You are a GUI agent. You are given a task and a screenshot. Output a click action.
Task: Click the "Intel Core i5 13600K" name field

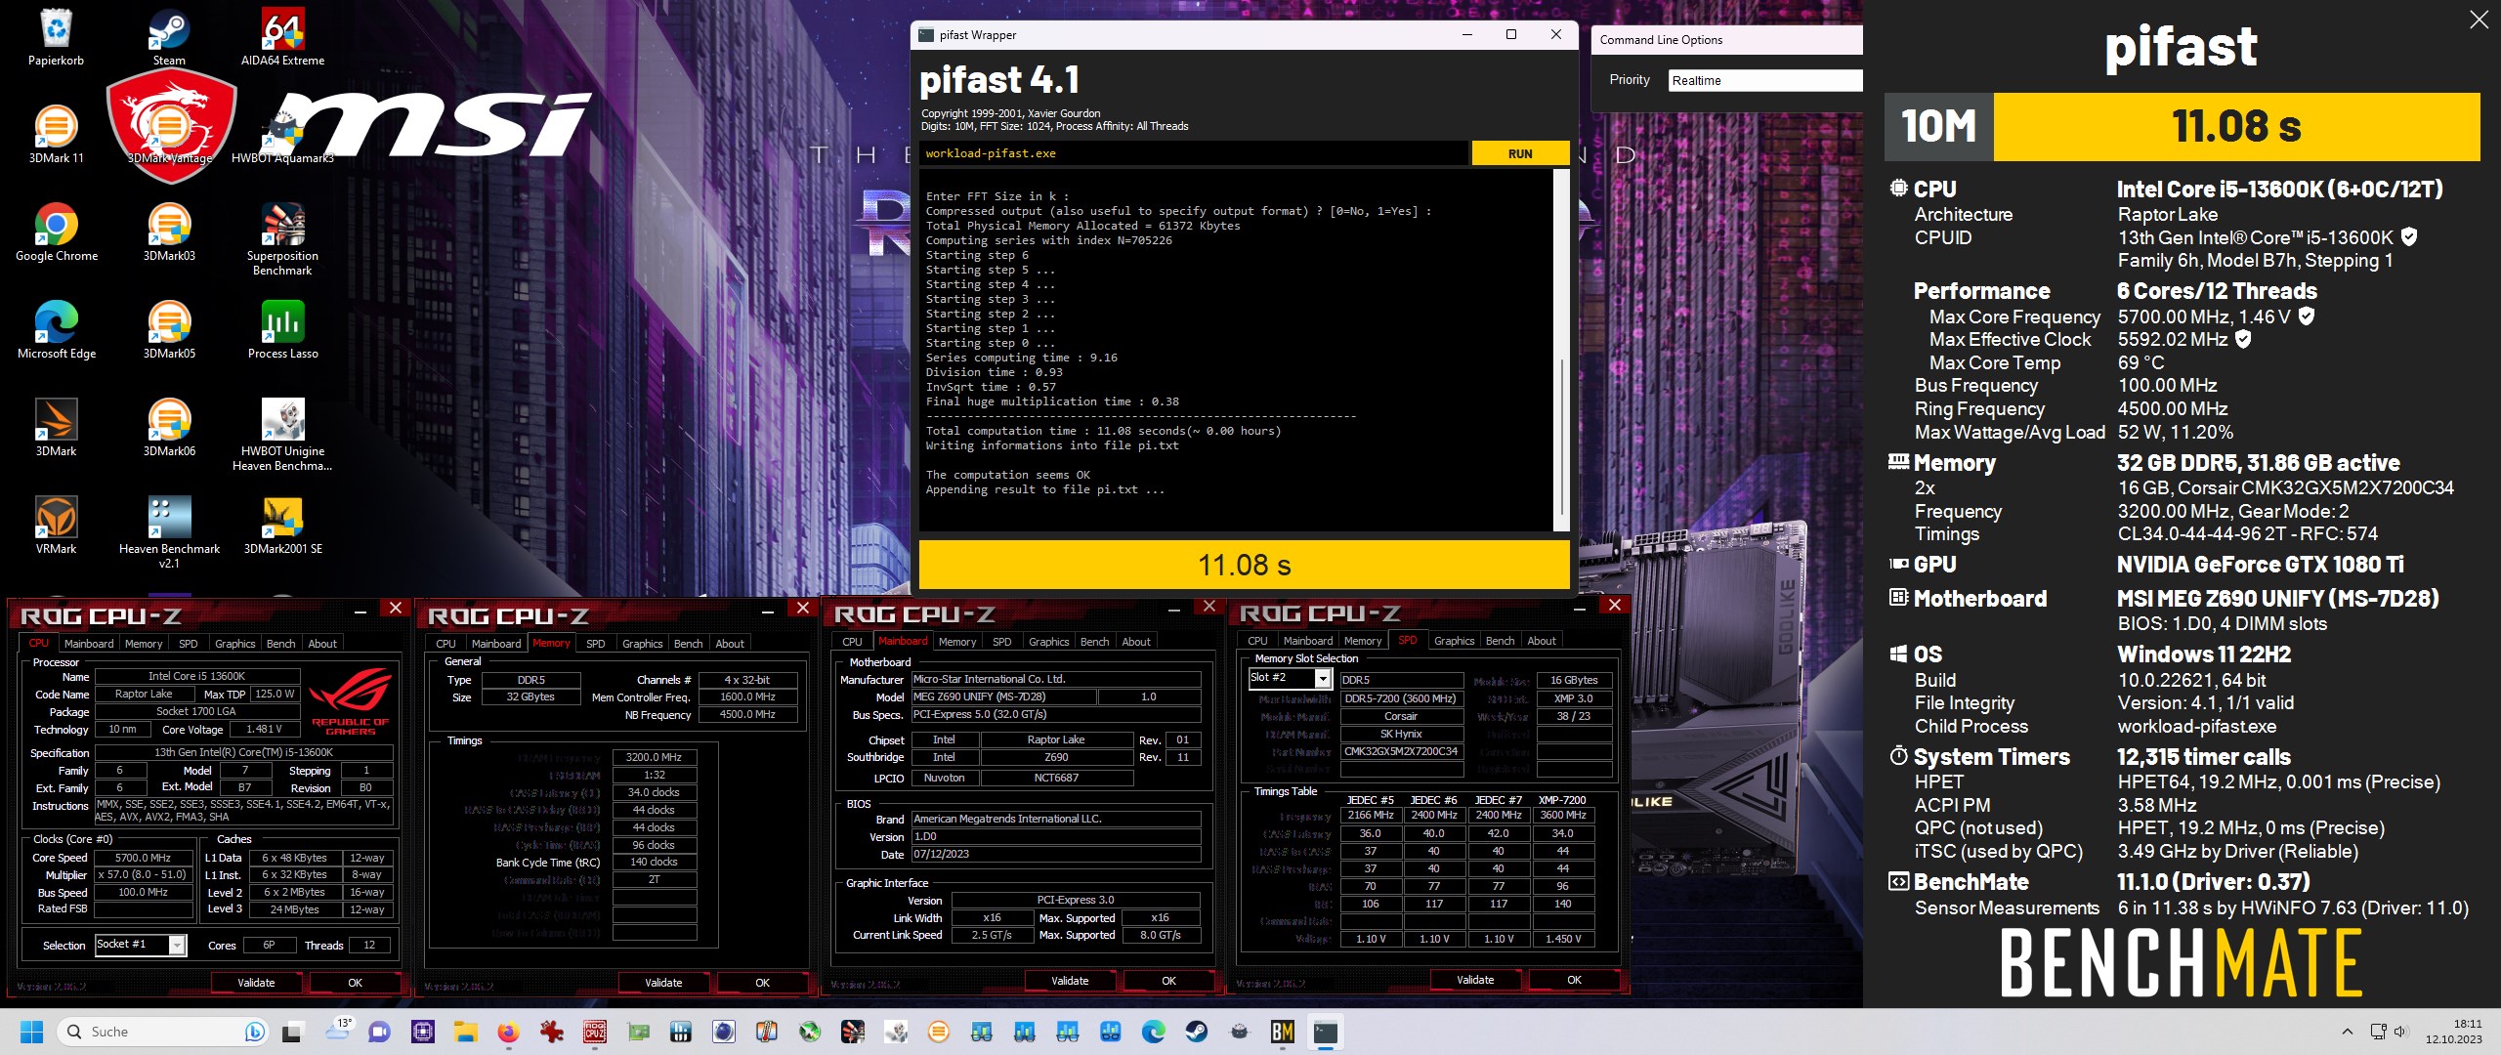pos(196,676)
